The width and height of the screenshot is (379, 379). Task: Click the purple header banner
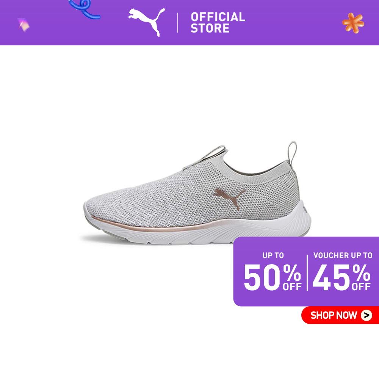tap(189, 22)
